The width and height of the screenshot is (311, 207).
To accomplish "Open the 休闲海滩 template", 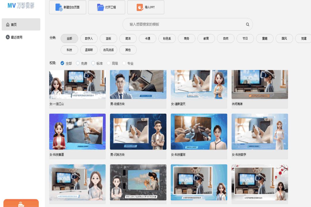I will [259, 84].
